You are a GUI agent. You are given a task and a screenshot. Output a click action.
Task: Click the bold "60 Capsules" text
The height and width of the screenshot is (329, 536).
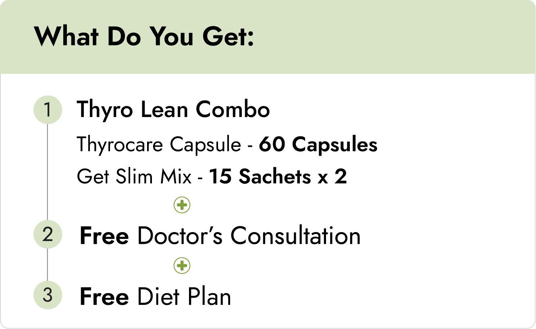point(318,144)
